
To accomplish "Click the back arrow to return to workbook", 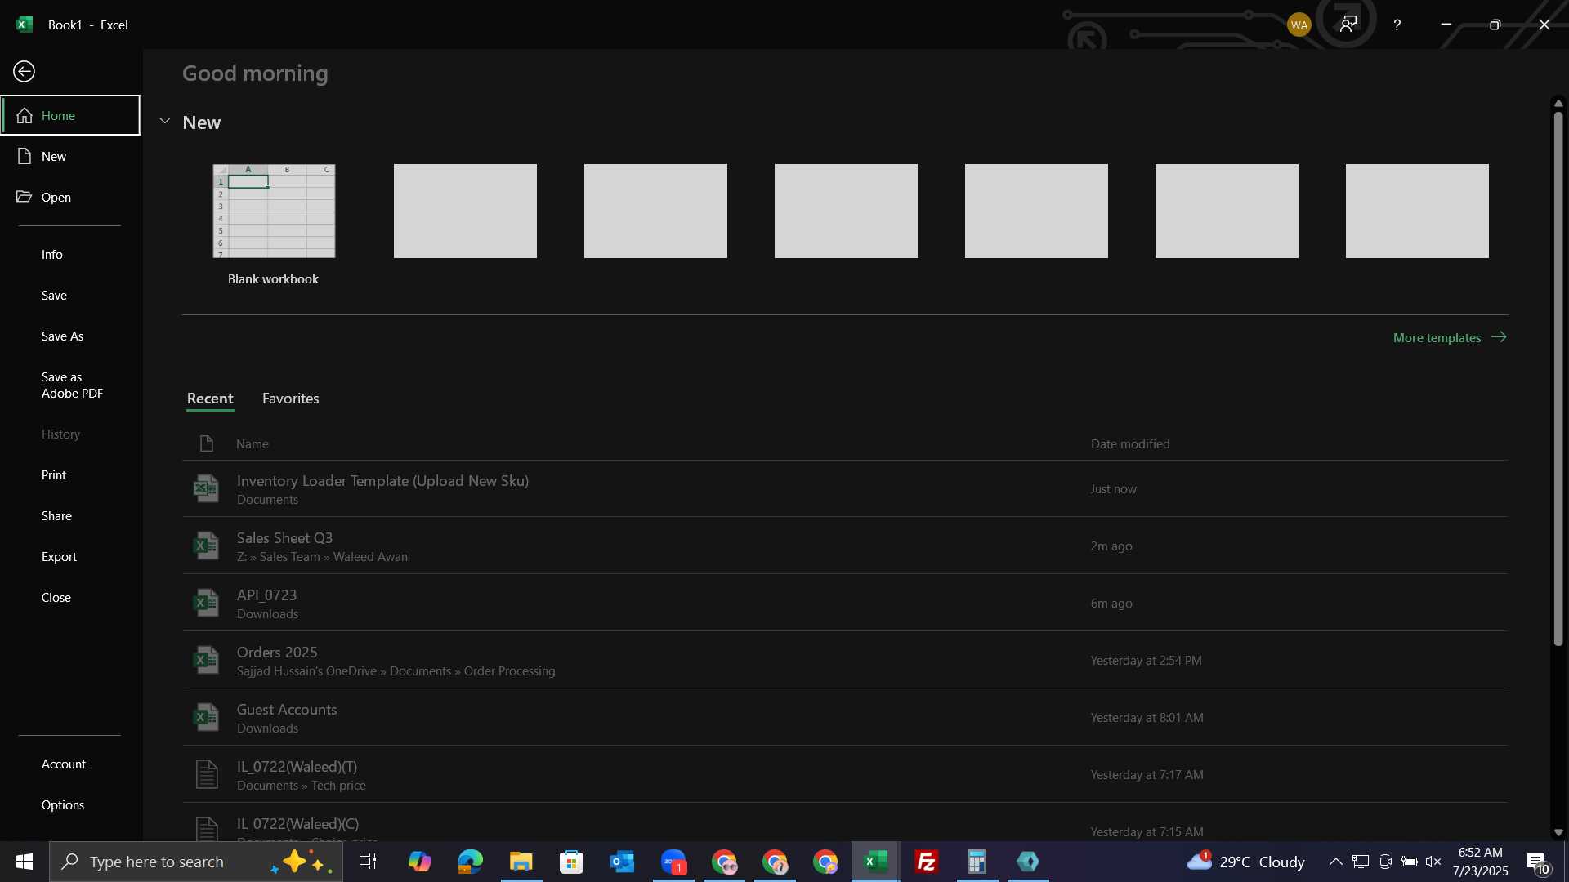I will pos(24,72).
